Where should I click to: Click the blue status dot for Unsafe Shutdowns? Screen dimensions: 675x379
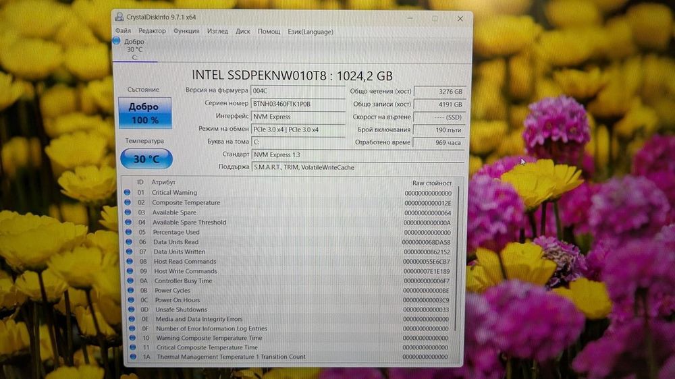pyautogui.click(x=132, y=310)
